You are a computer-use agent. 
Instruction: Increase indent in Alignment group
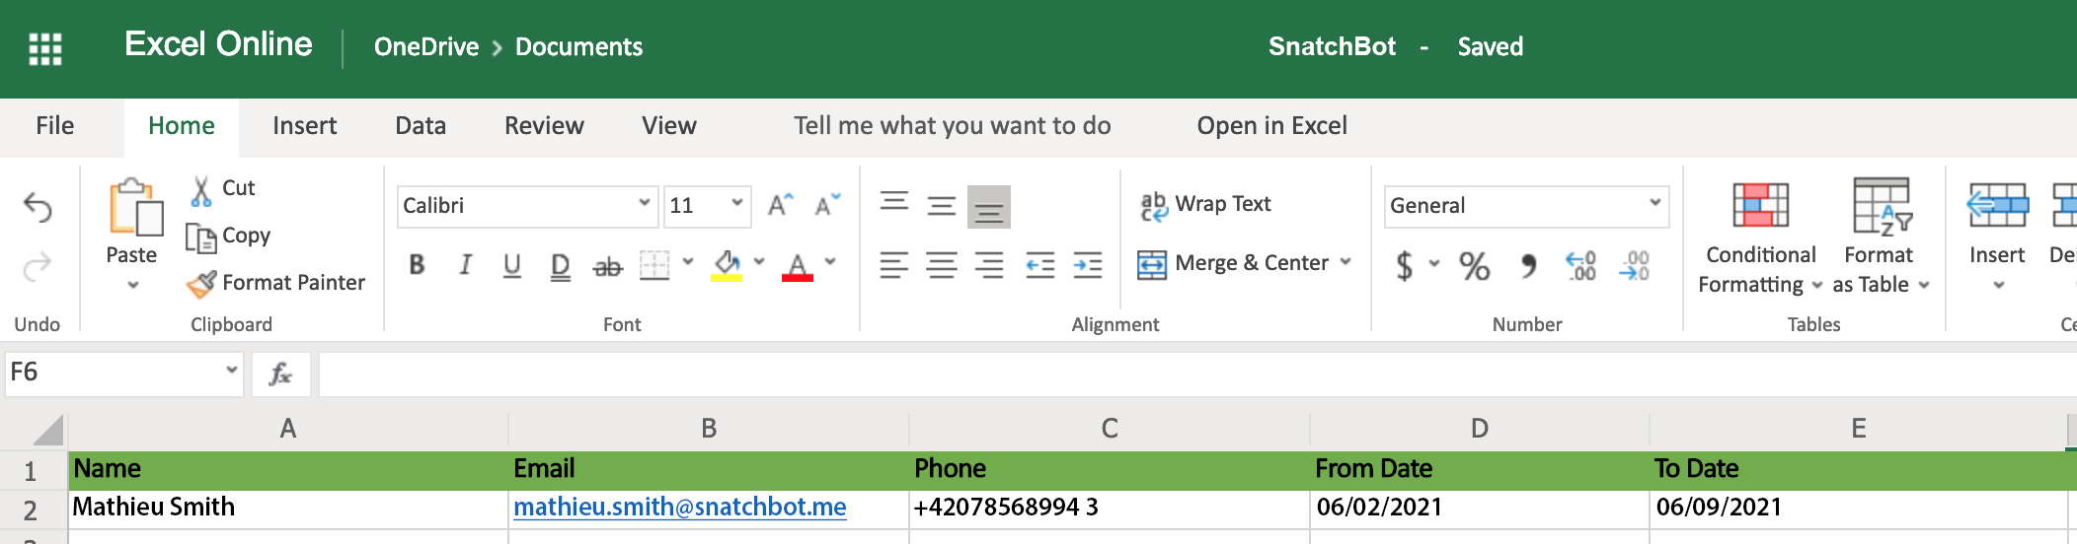coord(1088,264)
